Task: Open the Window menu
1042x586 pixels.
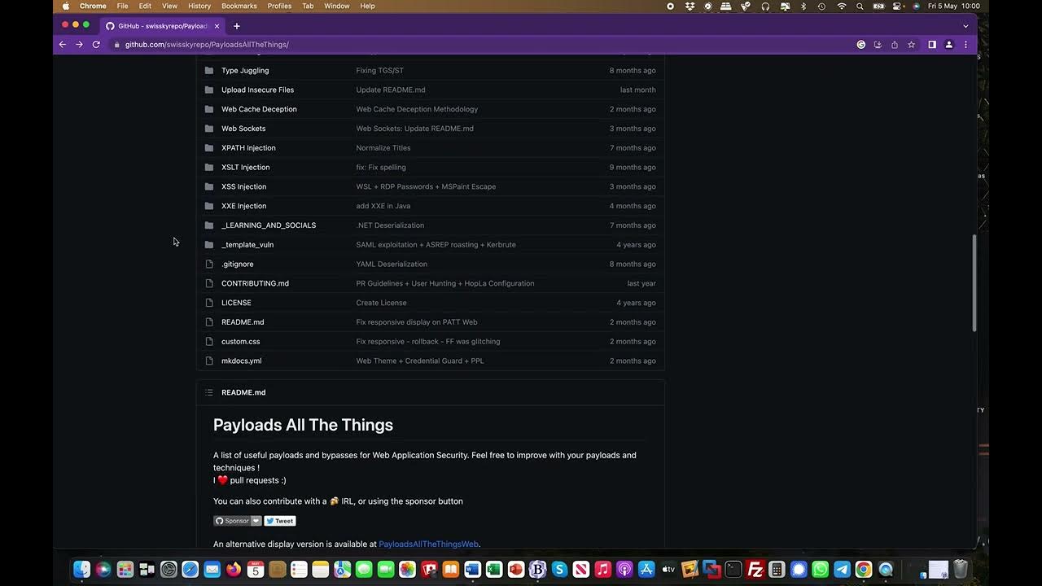Action: coord(337,6)
